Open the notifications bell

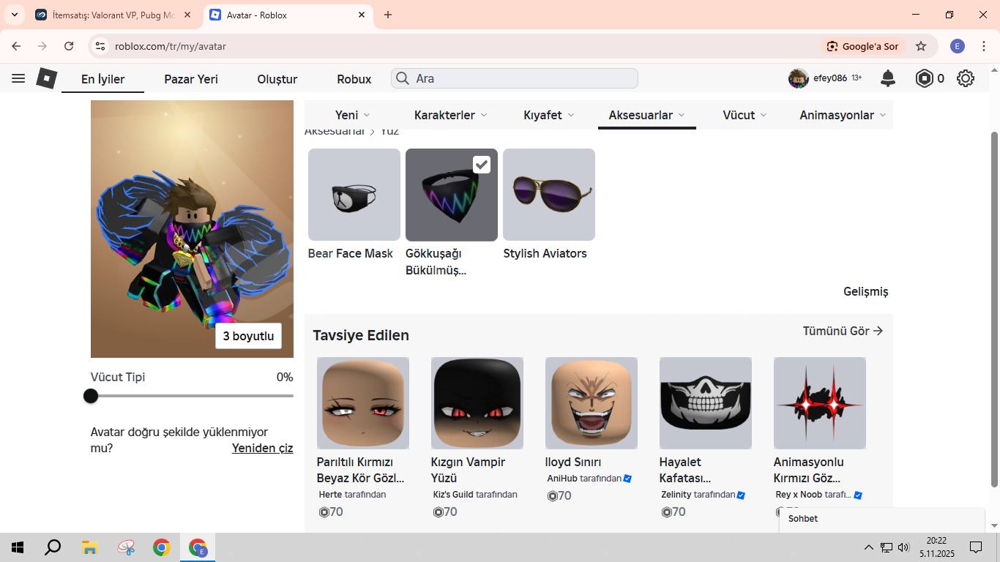click(x=888, y=78)
